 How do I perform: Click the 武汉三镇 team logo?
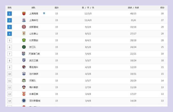click(24, 60)
